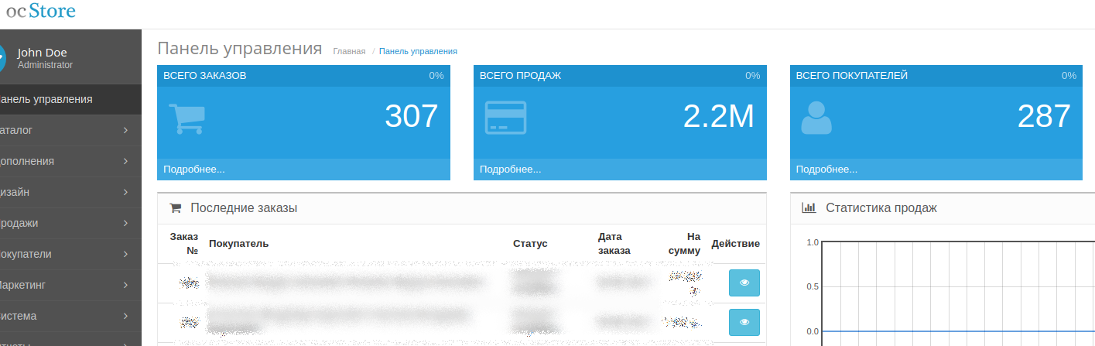Click John Doe profile avatar

(2, 58)
